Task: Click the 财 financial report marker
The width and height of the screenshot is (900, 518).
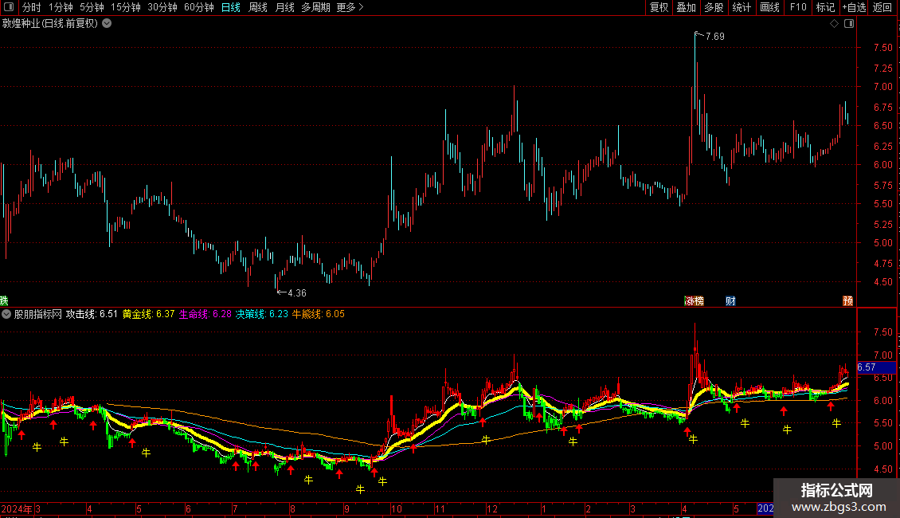Action: click(730, 301)
